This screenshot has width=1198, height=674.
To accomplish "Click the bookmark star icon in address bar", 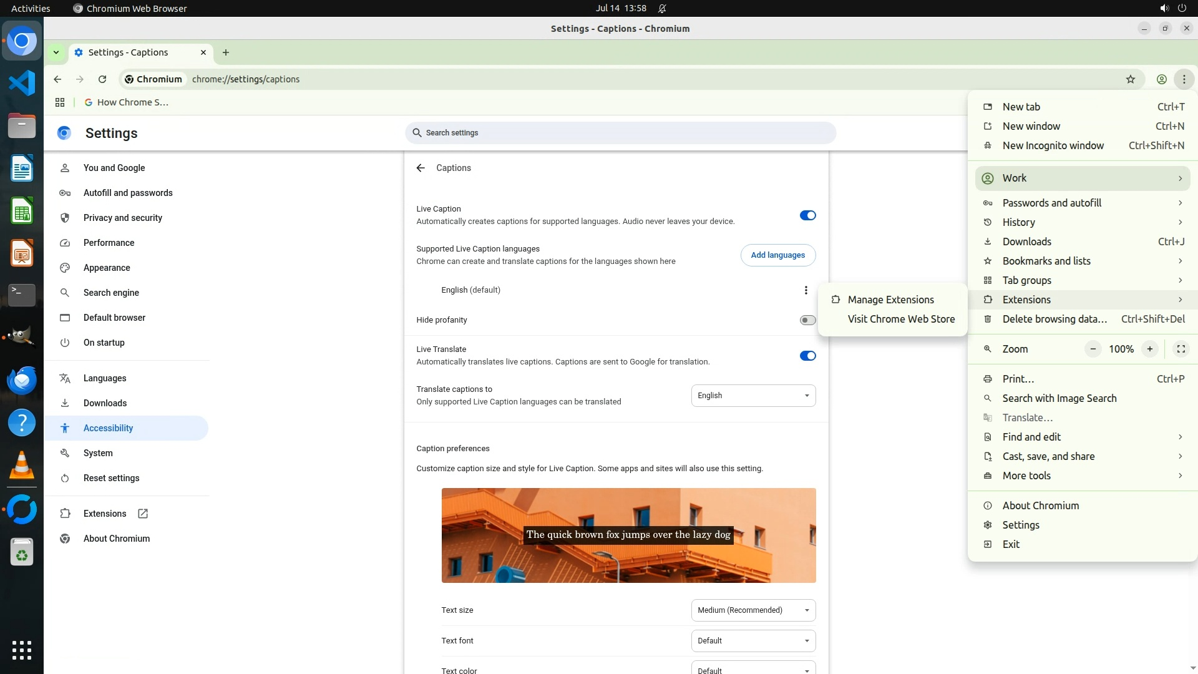I will tap(1130, 79).
